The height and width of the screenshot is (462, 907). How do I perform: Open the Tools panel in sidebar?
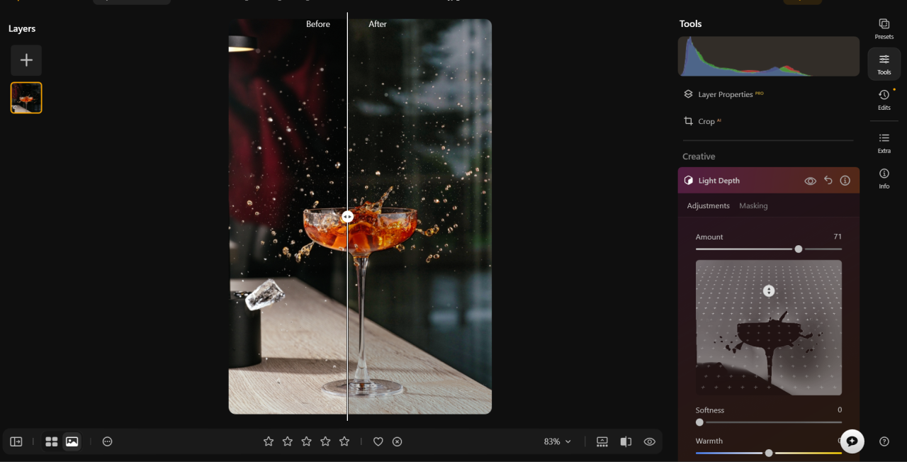click(884, 64)
